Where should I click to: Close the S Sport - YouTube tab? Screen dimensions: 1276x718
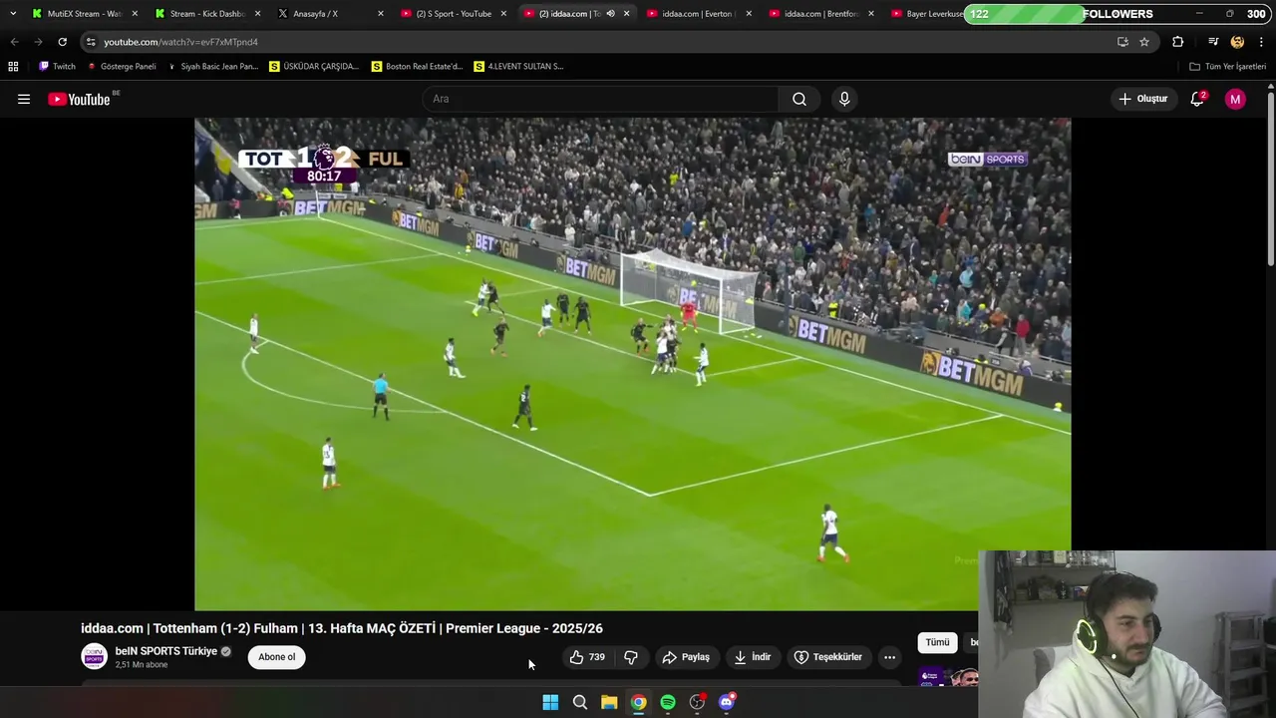point(502,14)
